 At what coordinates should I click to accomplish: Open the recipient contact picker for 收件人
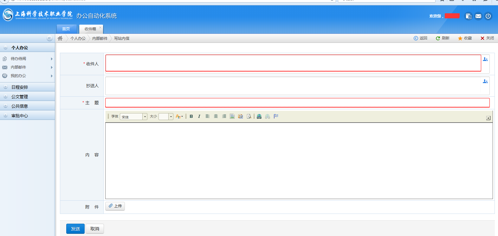point(485,59)
